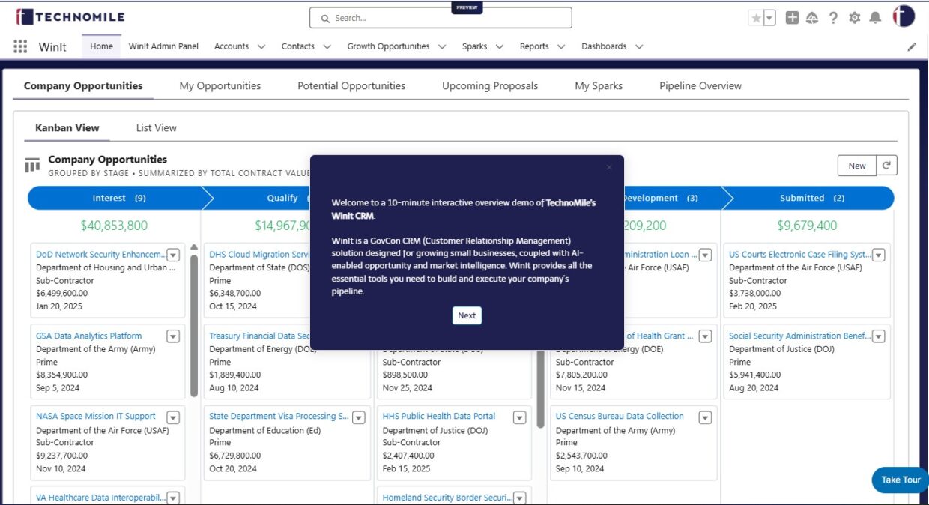Click the Submitted total "$9,679,400"
Viewport: 929px width, 505px height.
808,226
